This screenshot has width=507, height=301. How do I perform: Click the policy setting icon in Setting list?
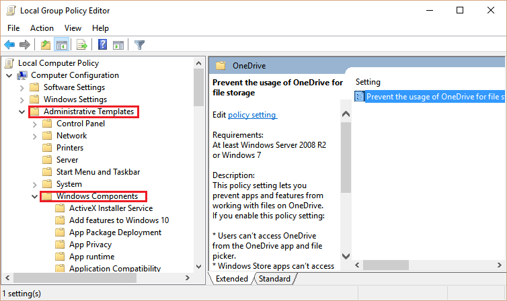359,96
